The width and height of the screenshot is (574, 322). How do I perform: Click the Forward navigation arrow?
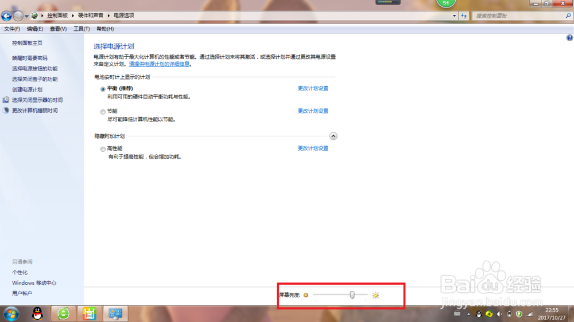[x=18, y=15]
